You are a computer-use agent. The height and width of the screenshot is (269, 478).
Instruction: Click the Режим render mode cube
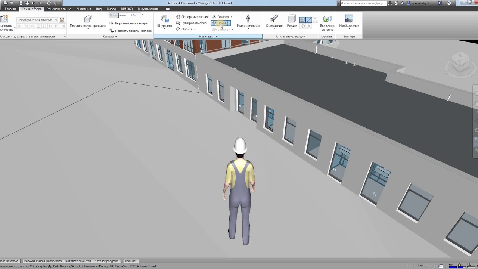[292, 19]
